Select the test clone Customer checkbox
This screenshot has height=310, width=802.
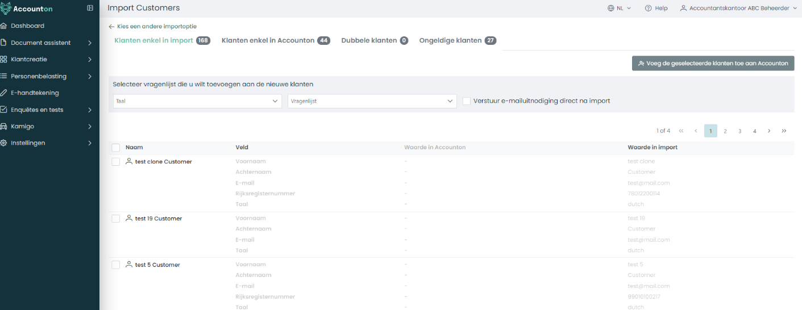[116, 162]
